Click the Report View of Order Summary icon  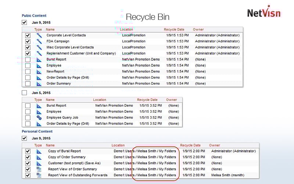(39, 169)
